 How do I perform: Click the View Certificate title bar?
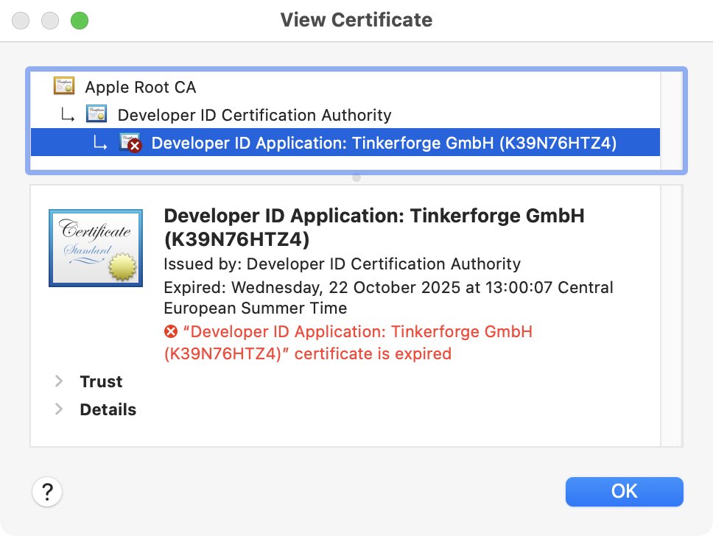(x=356, y=20)
